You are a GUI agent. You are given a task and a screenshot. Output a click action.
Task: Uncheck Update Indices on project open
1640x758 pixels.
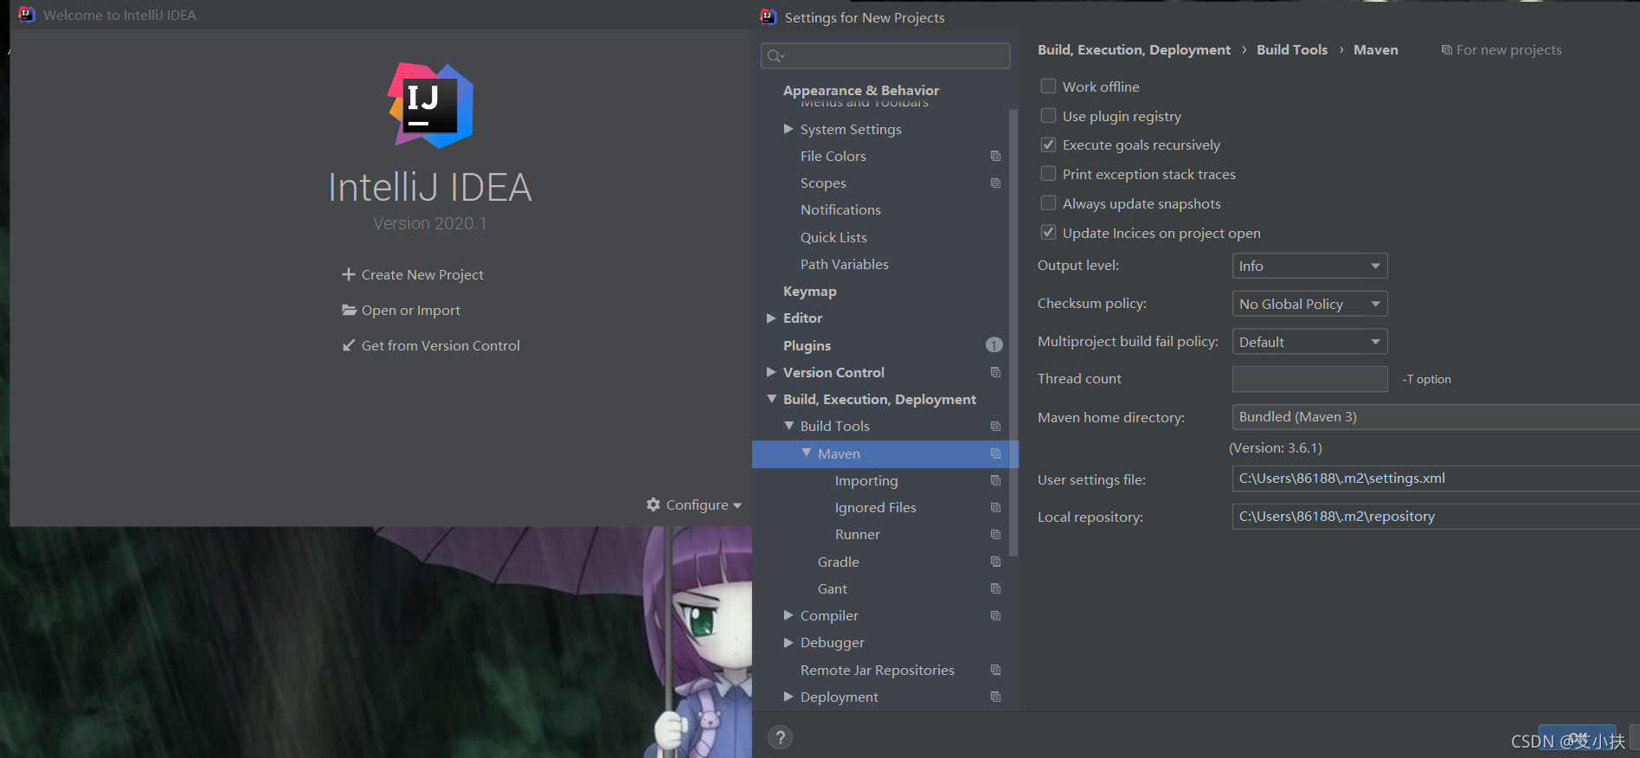click(x=1048, y=233)
